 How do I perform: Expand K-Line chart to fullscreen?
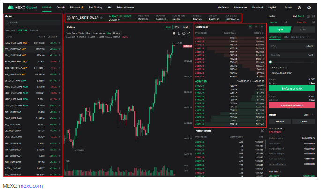(188, 33)
